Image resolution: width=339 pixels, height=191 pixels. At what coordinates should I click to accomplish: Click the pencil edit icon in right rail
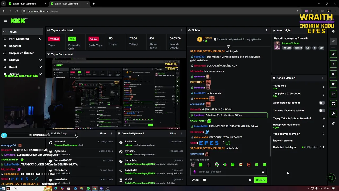pyautogui.click(x=333, y=41)
